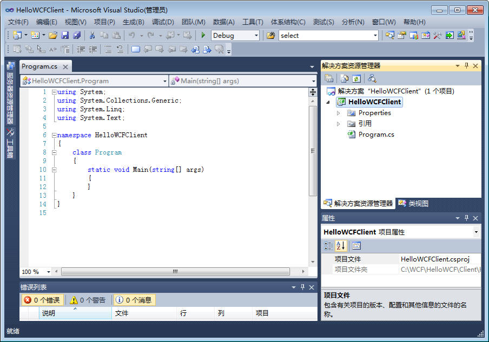Pin the 属性 panel with pushpin
Image resolution: width=489 pixels, height=342 pixels.
click(x=466, y=218)
